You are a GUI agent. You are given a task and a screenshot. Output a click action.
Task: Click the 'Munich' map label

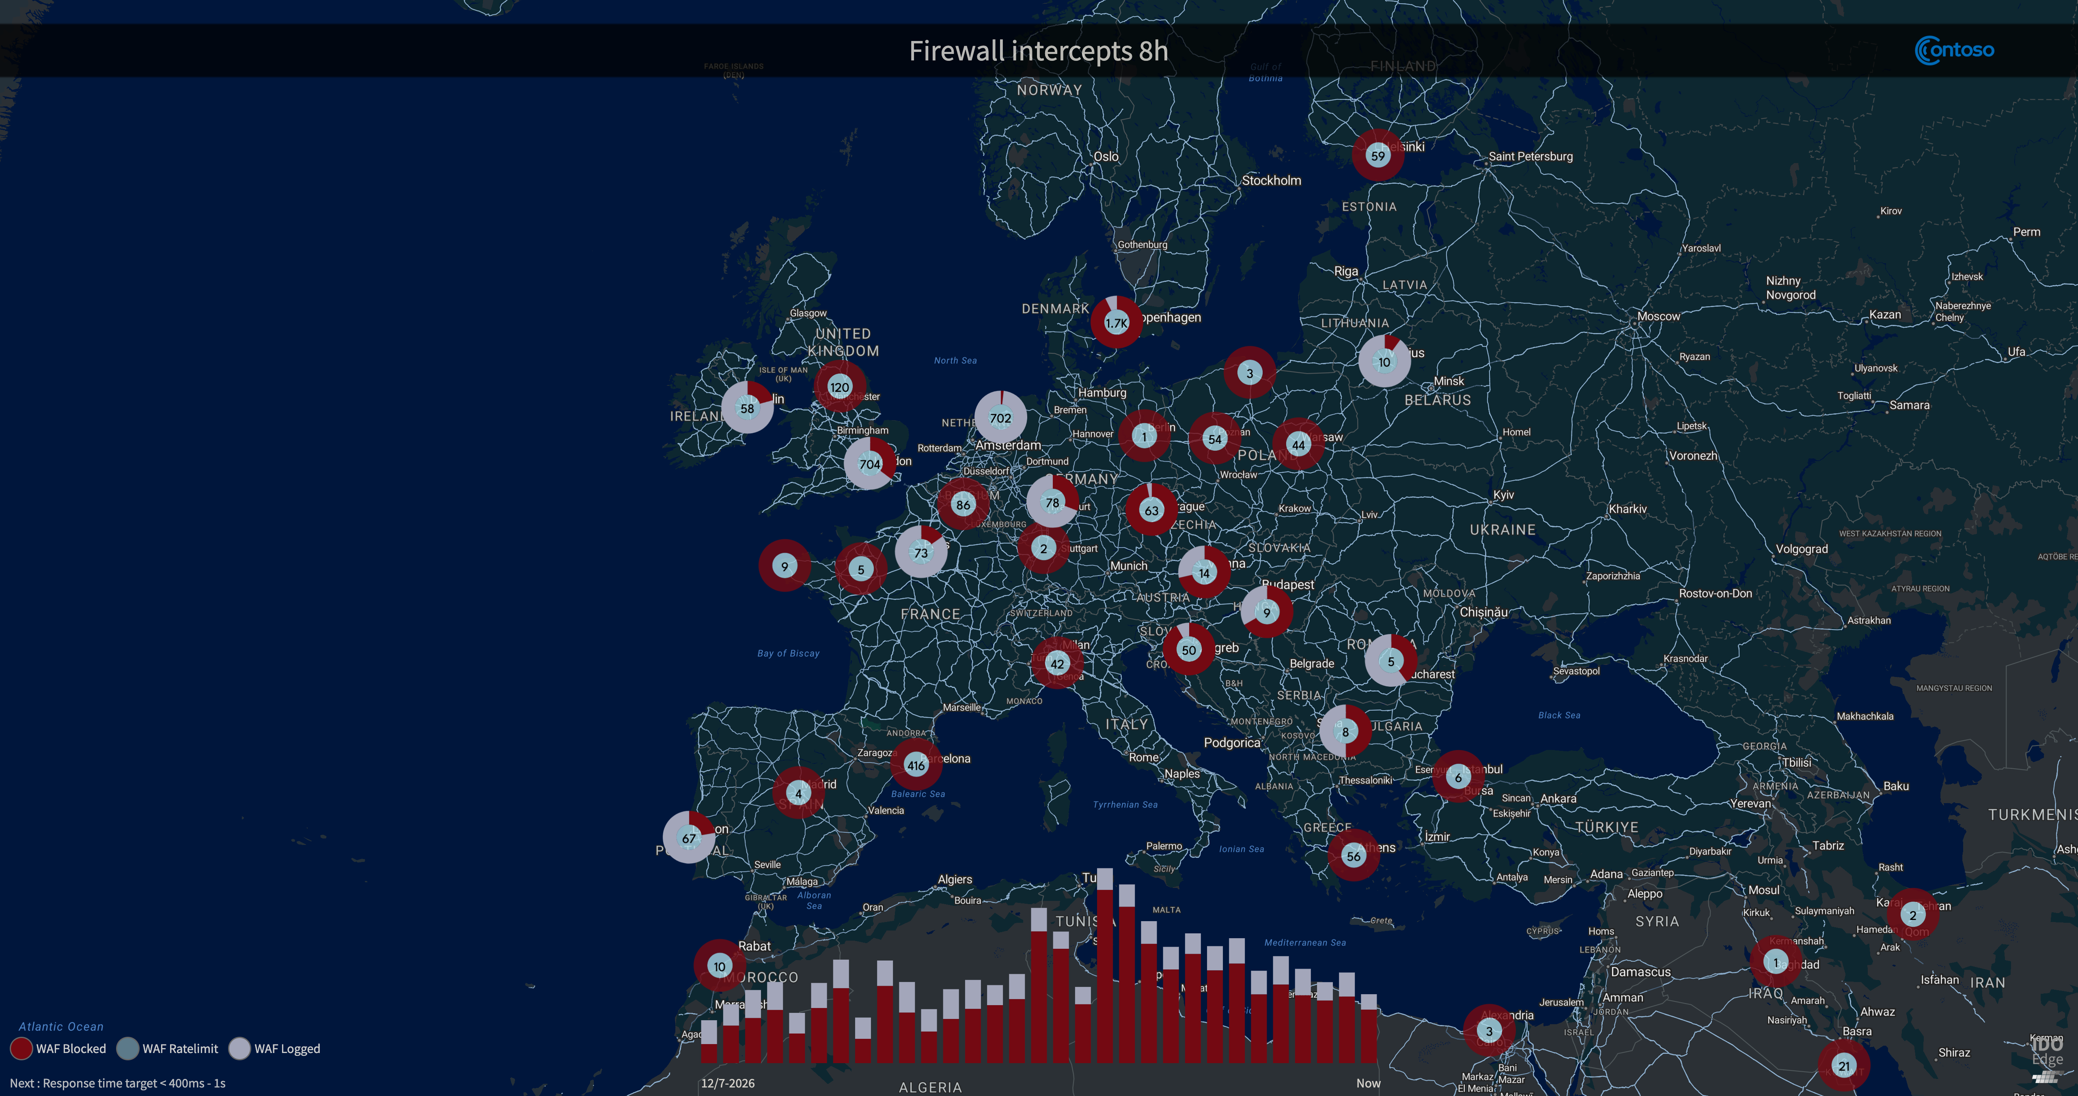1129,566
